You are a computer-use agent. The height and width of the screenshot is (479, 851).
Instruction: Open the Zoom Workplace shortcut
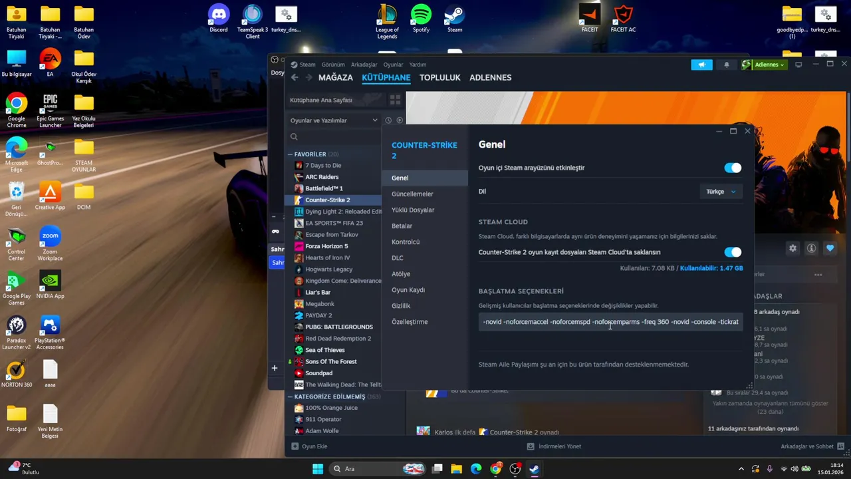50,243
